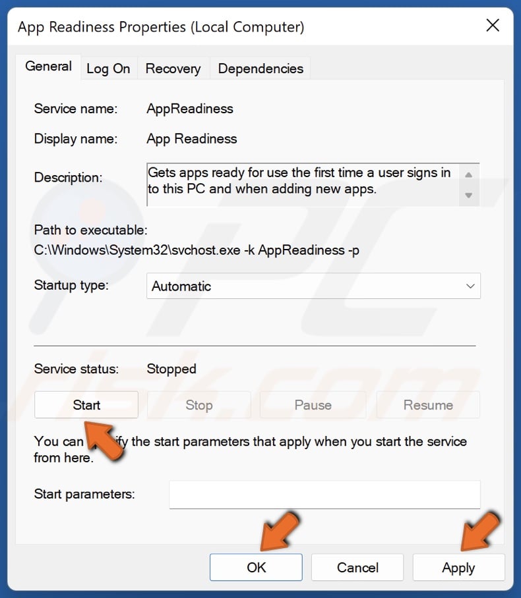Apply the service changes

click(x=458, y=567)
